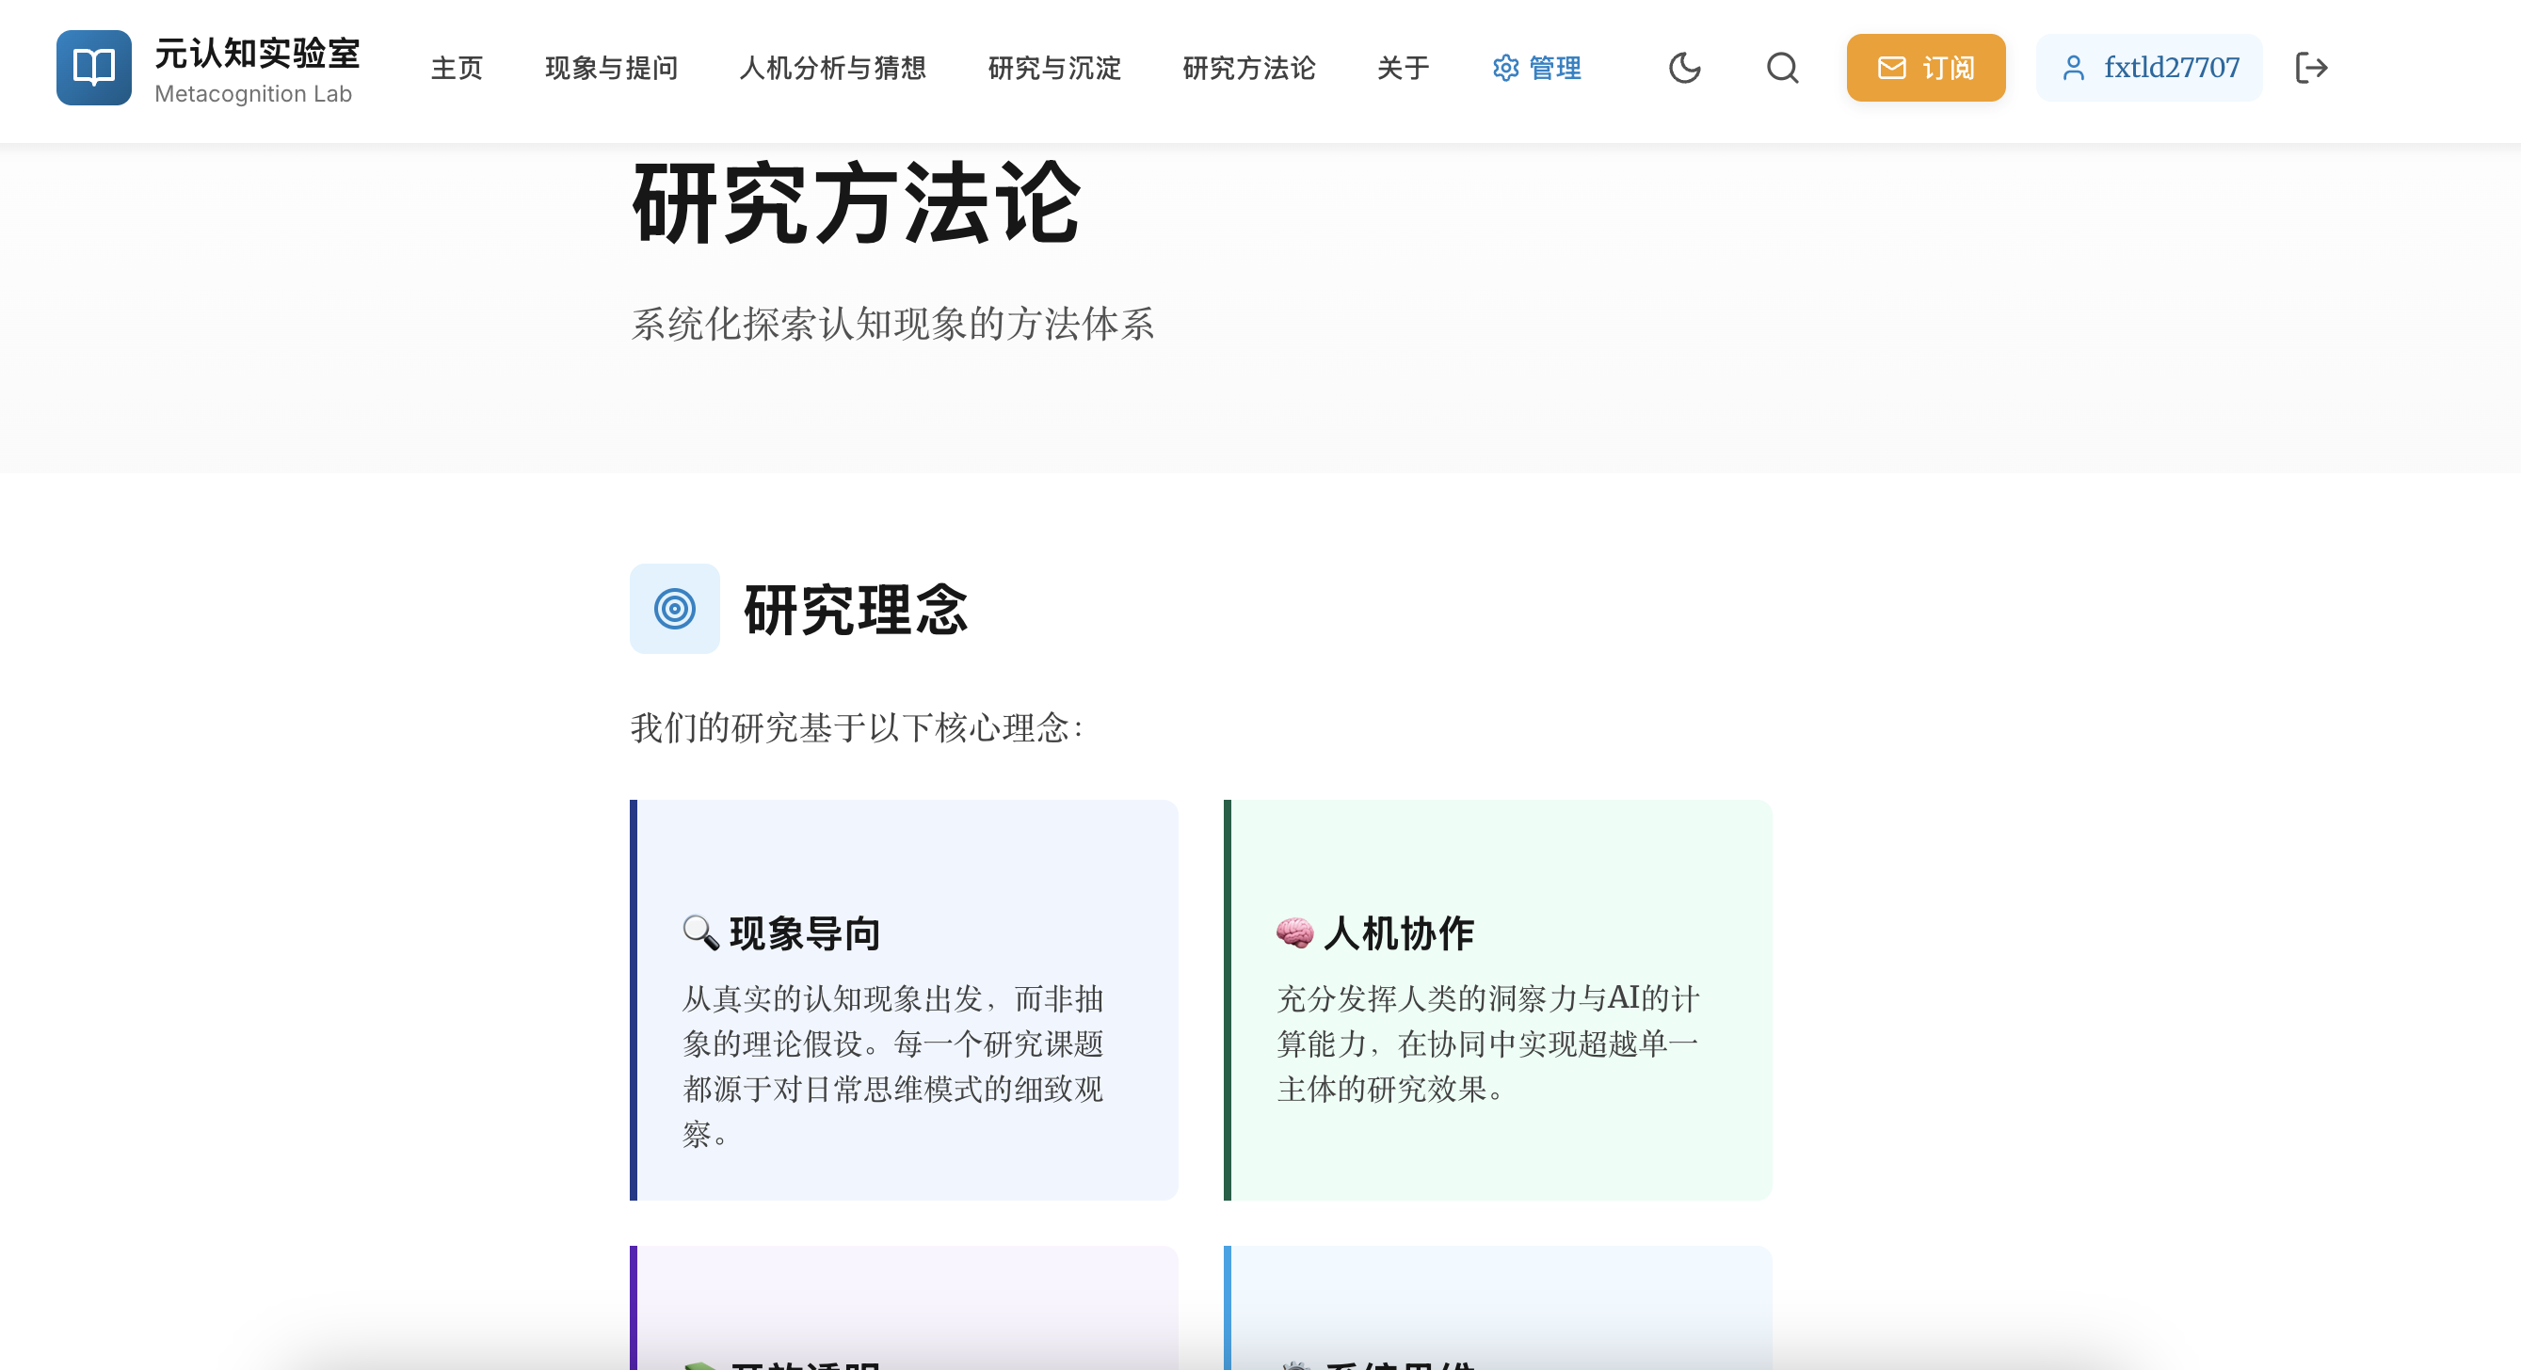Click the 研究方法论 page heading
Image resolution: width=2521 pixels, height=1370 pixels.
click(x=857, y=203)
